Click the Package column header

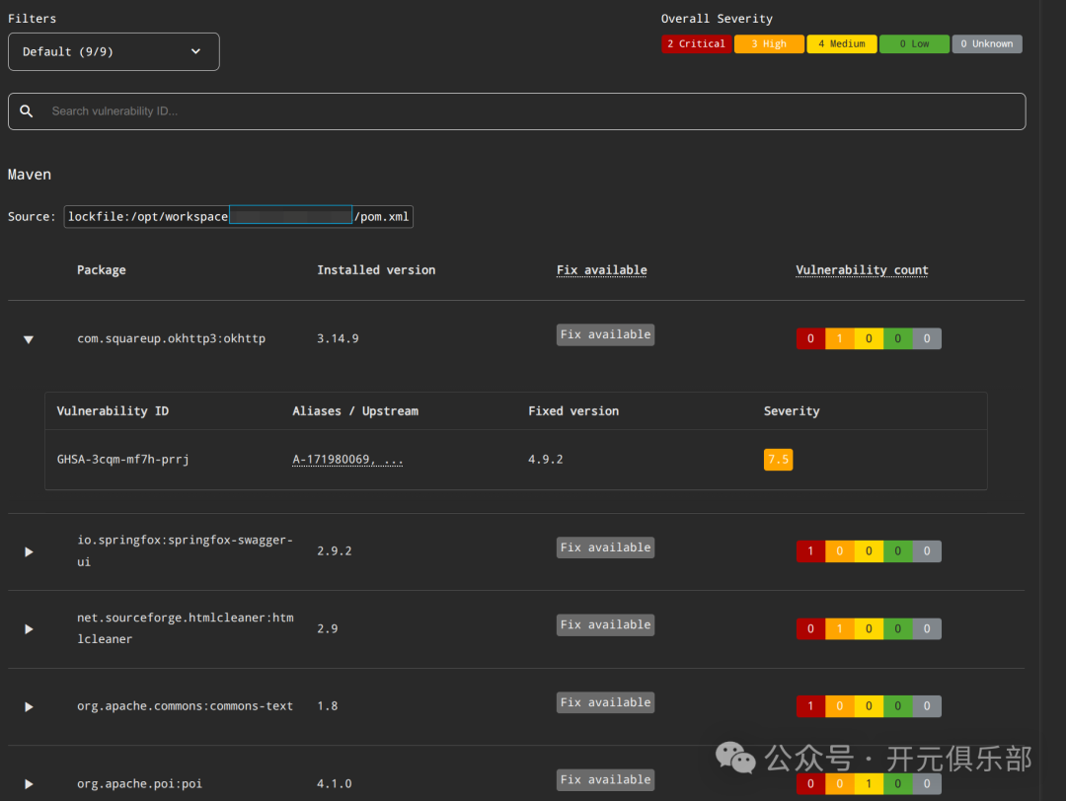(x=102, y=270)
